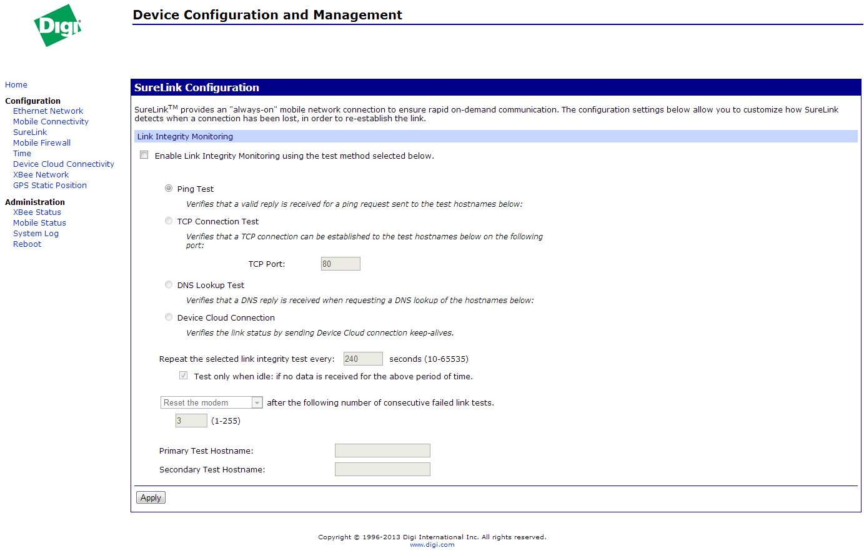Click the TCP Port input field
This screenshot has height=558, width=864.
tap(340, 264)
